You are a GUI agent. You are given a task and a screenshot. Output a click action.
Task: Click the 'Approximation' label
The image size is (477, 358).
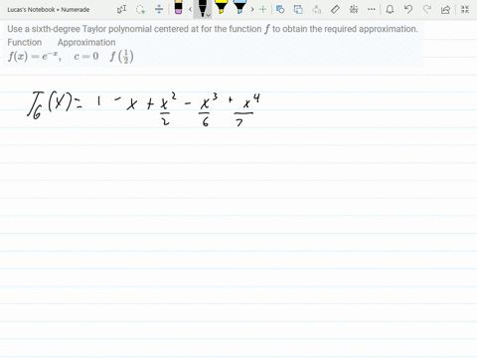tap(86, 43)
